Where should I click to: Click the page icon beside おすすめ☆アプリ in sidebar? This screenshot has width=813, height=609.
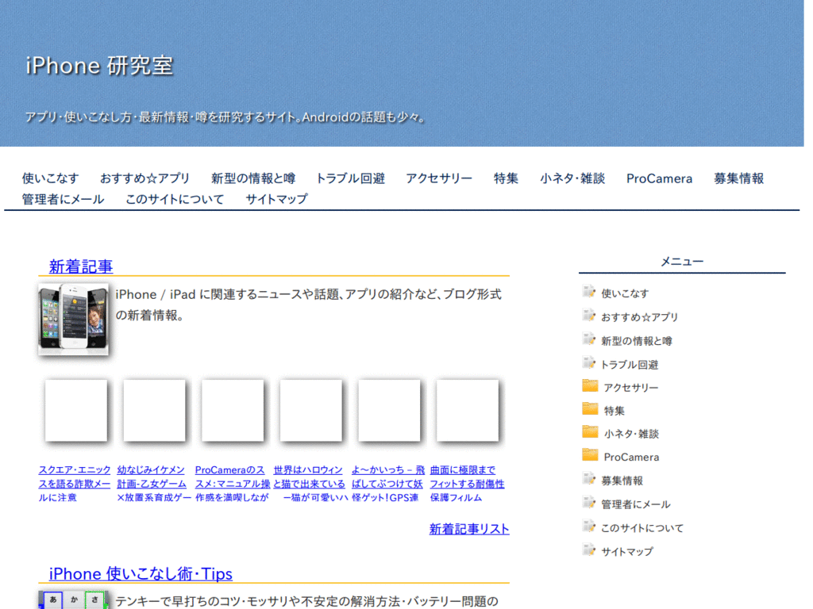click(x=588, y=316)
